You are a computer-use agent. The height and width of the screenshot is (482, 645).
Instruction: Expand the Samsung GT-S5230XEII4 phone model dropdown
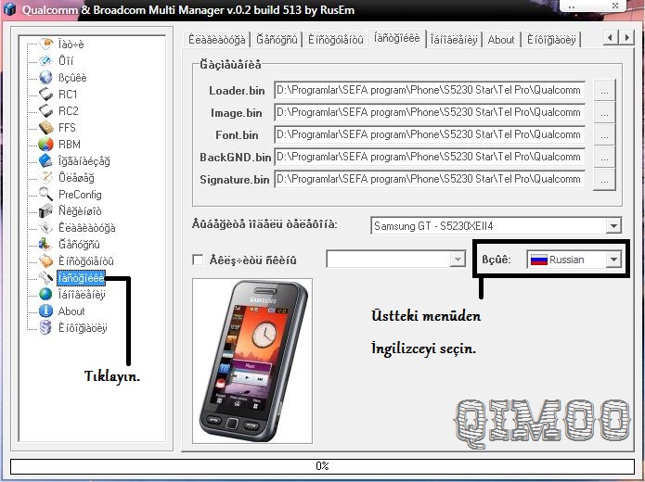point(613,225)
